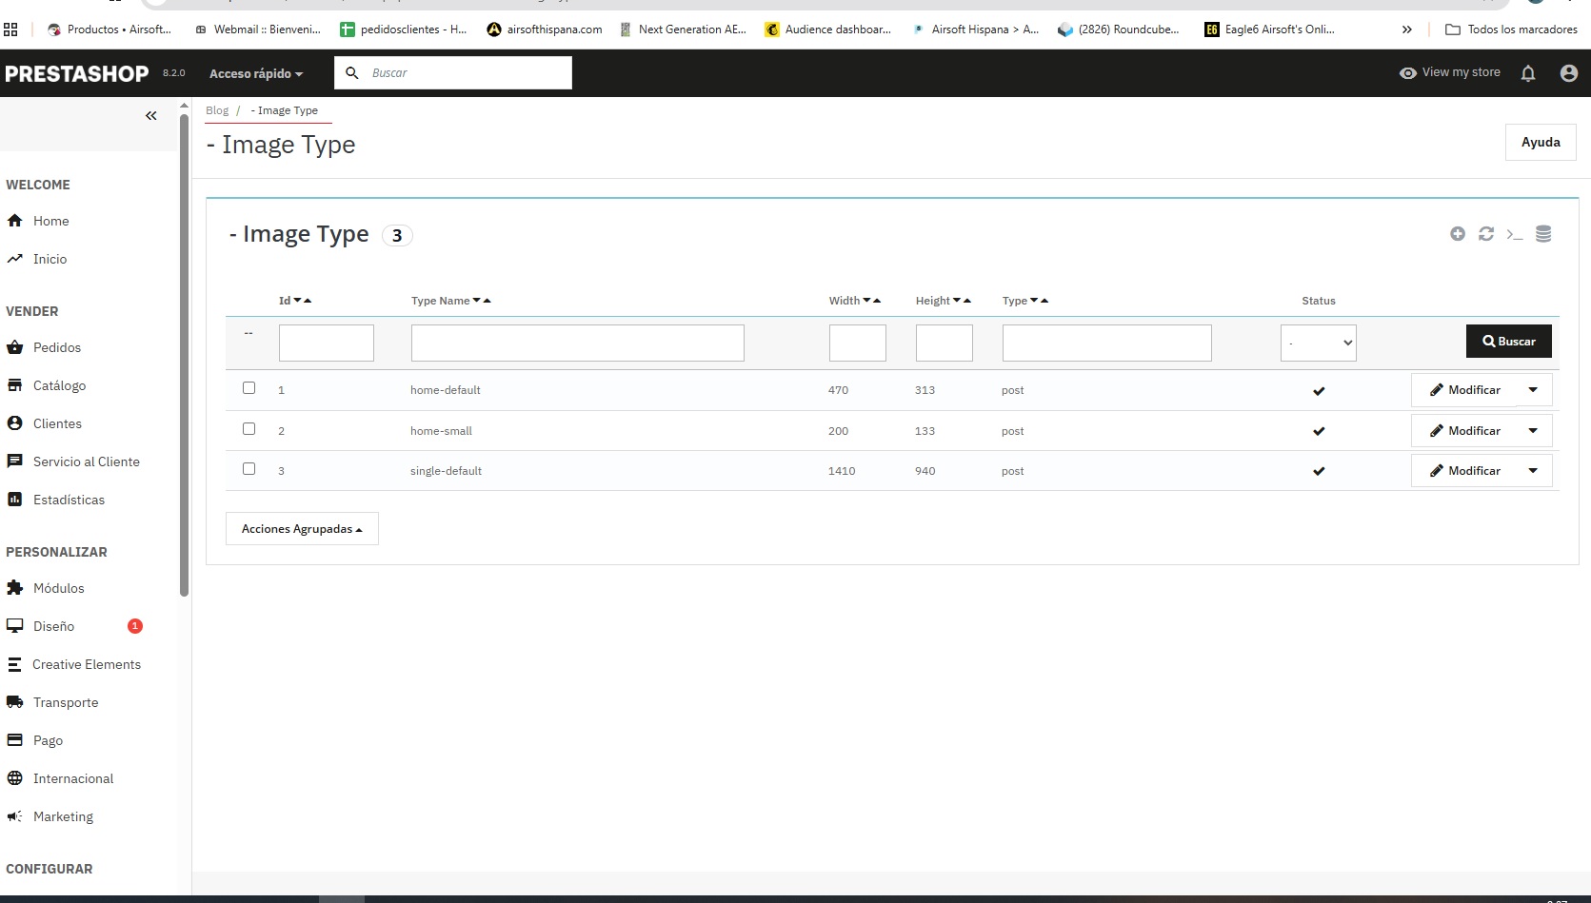Expand the Acceso rápido dropdown
1591x903 pixels.
click(255, 73)
